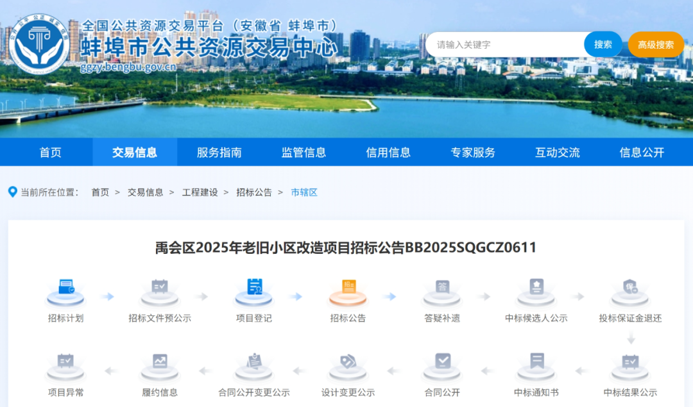Switch to the 服务指南 navigation tab

point(219,153)
